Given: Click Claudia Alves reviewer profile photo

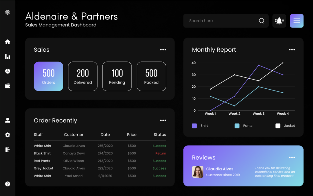Looking at the screenshot, I should [x=197, y=172].
